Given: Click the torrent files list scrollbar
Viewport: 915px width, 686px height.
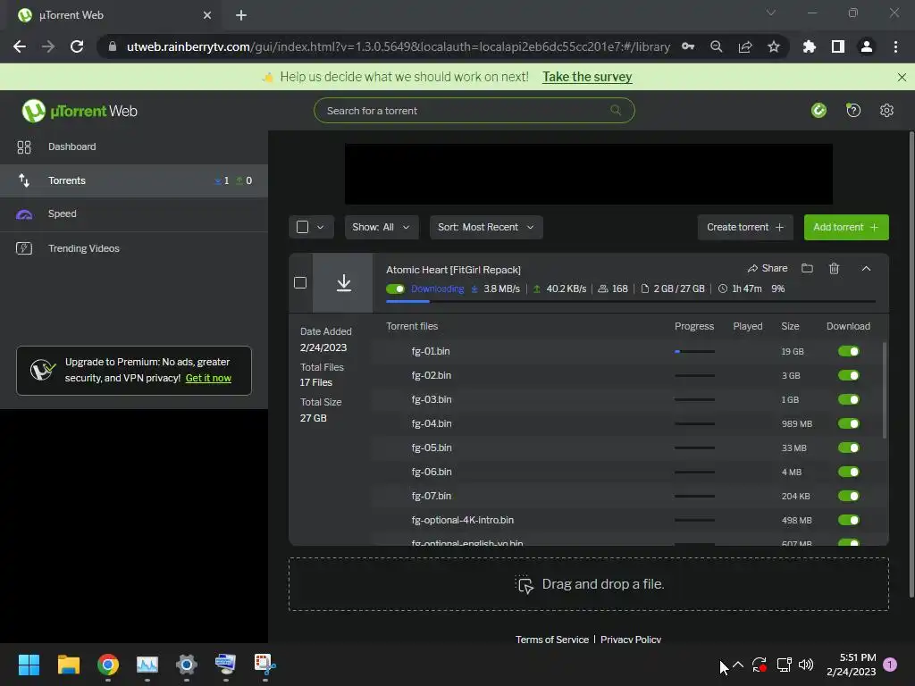Looking at the screenshot, I should [x=885, y=389].
